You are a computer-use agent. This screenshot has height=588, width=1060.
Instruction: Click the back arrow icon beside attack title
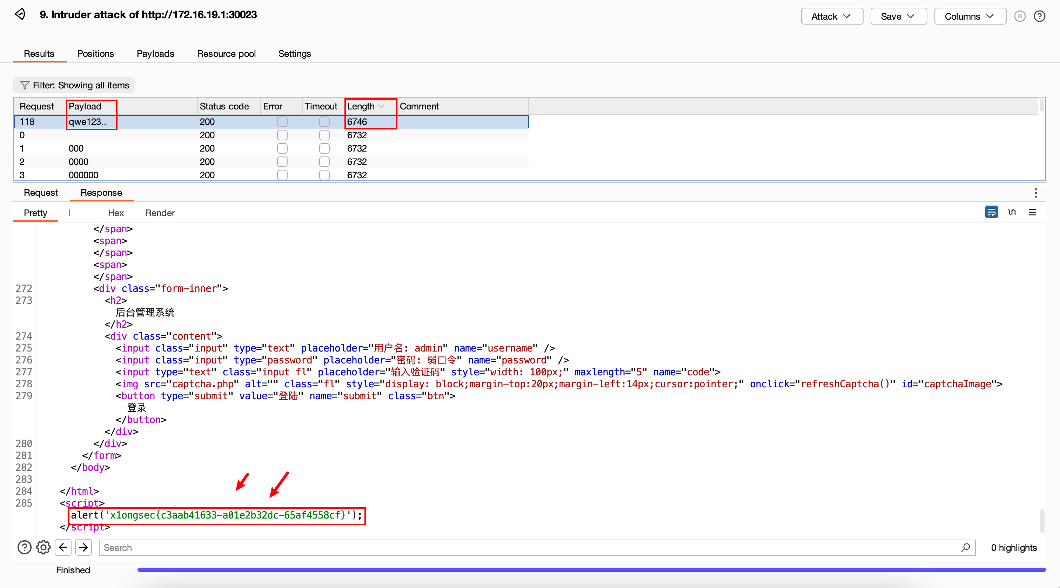pos(20,14)
